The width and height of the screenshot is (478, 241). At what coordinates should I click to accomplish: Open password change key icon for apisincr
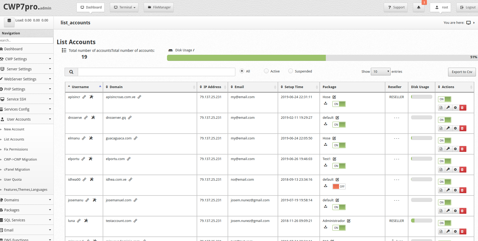point(448,108)
